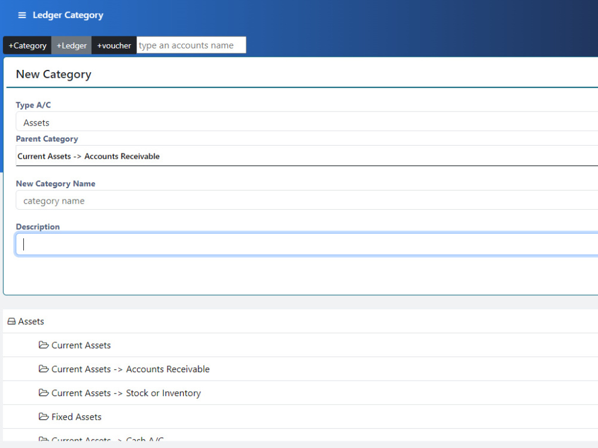Select the Assets tree row

301,321
